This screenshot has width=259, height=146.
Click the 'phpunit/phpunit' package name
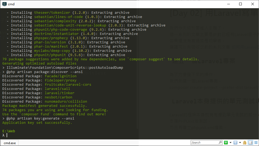(x=50, y=55)
